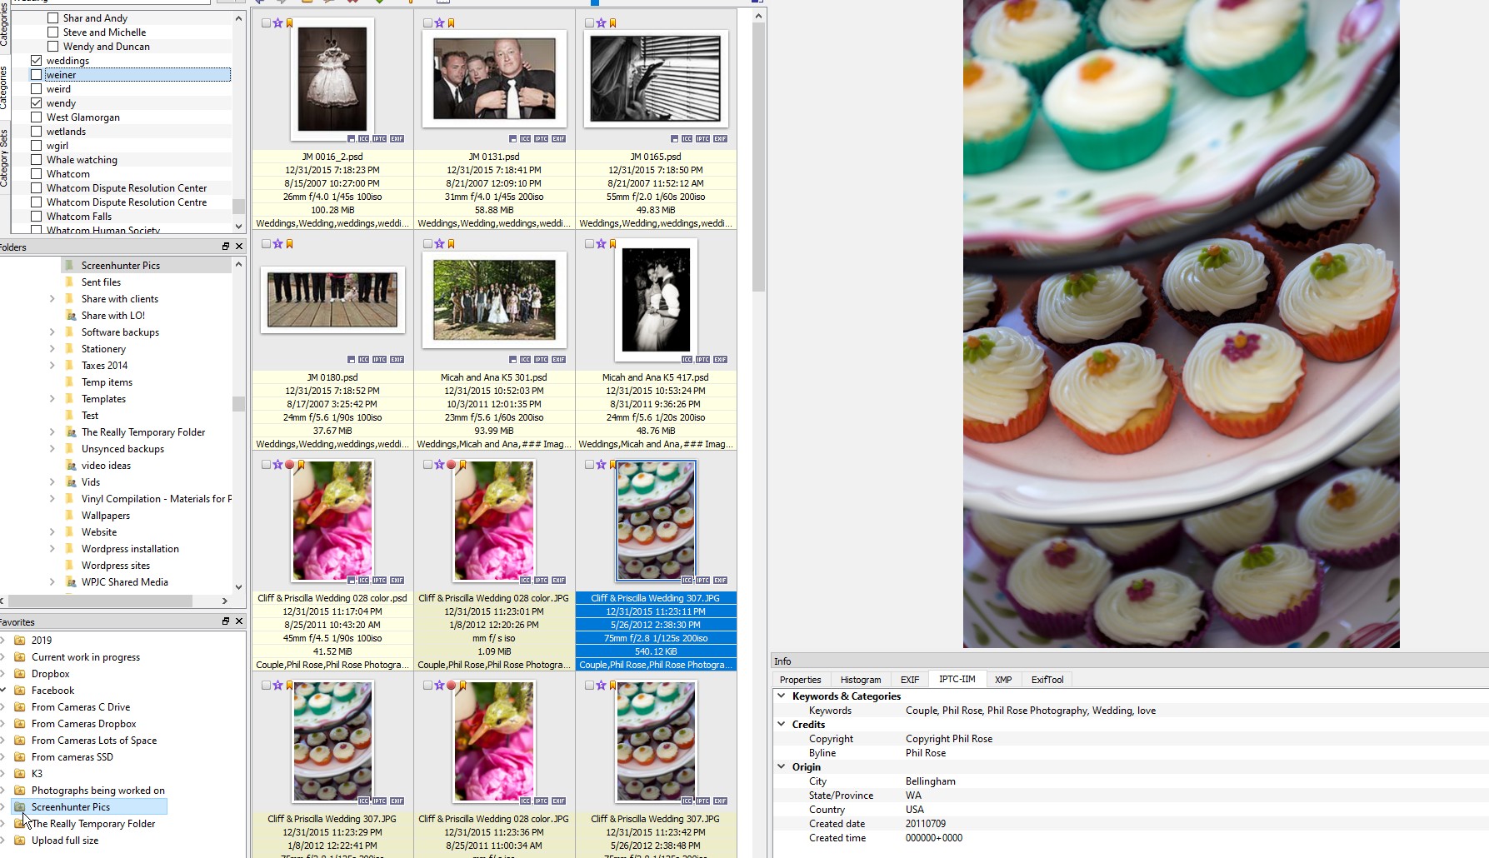
Task: Select the Micah and Ana K5 301.psd thumbnail
Action: point(494,301)
